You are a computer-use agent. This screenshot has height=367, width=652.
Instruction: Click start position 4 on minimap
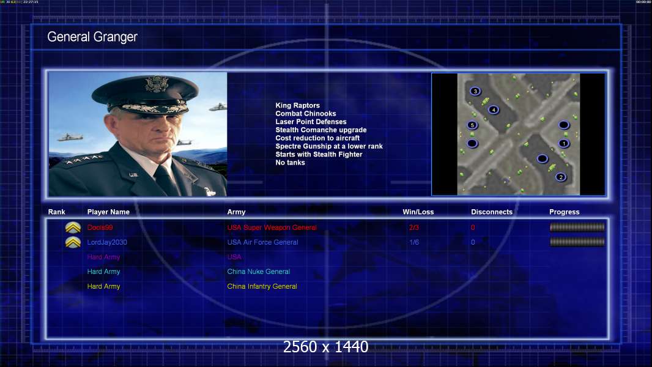(x=493, y=109)
